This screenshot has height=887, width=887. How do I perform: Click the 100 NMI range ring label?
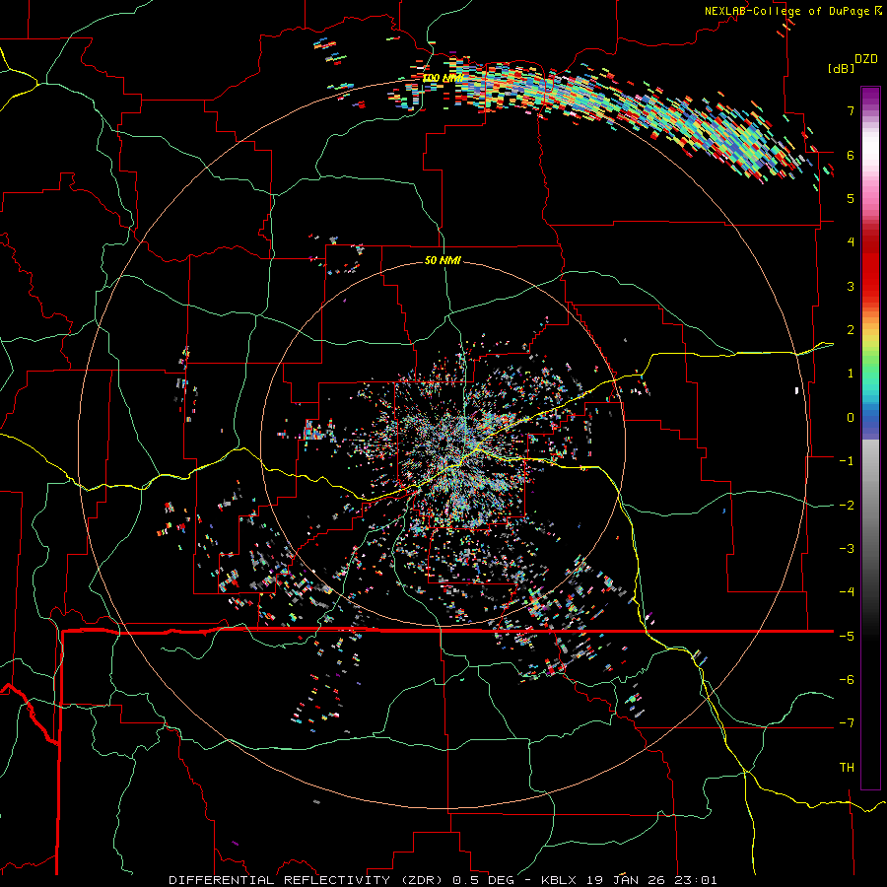click(x=443, y=78)
